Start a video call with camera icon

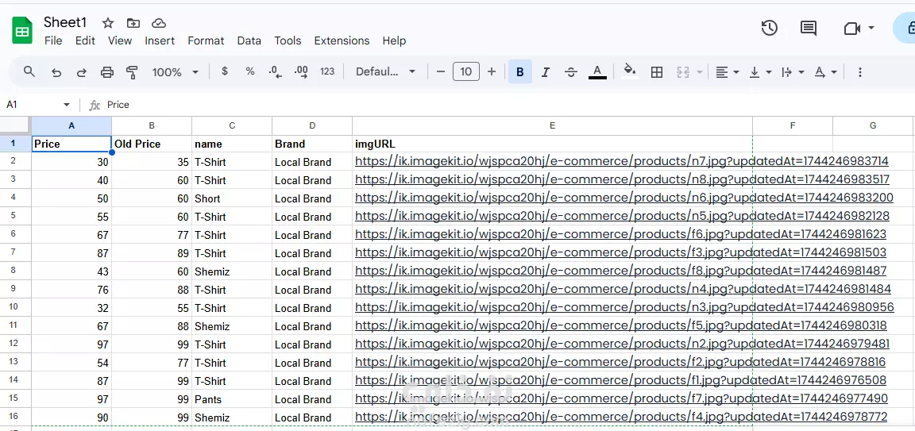point(852,28)
